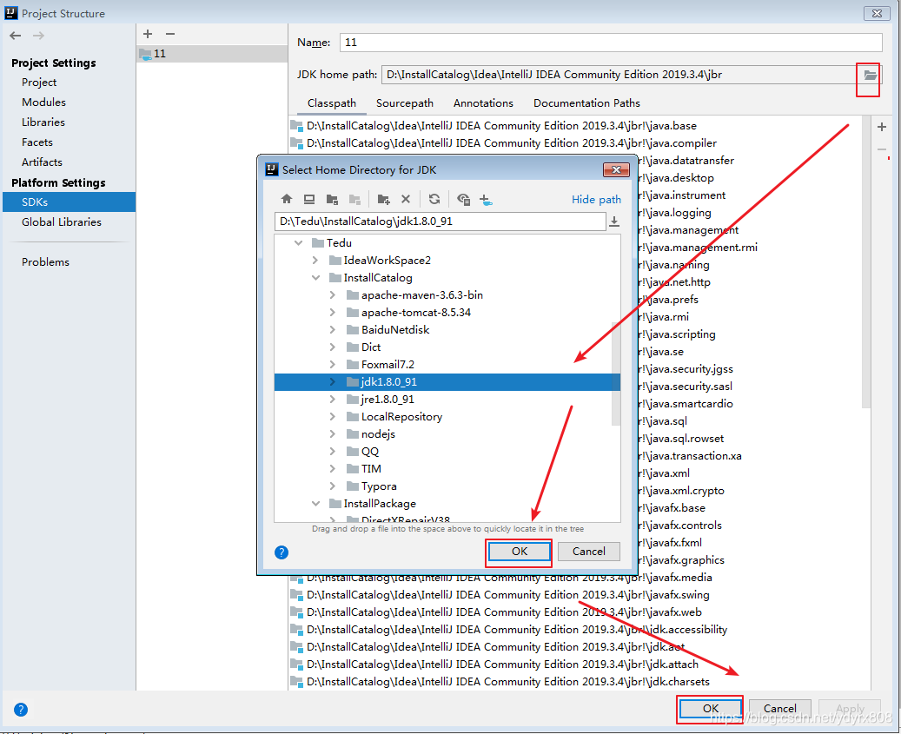
Task: Open Facets settings section
Action: coord(37,142)
